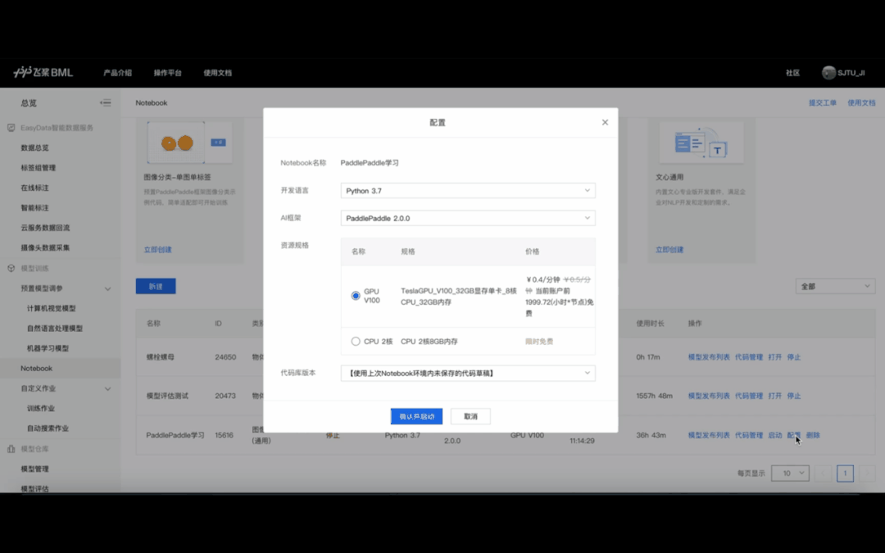
Task: Close the 配置 dialog
Action: coord(605,121)
